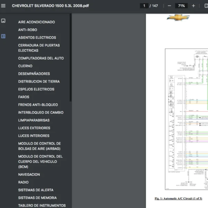Open SISTEMAS DE MEMORIA bookmark
The height and width of the screenshot is (208, 208).
(37, 198)
